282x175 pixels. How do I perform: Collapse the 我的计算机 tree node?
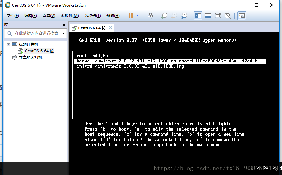click(x=8, y=44)
